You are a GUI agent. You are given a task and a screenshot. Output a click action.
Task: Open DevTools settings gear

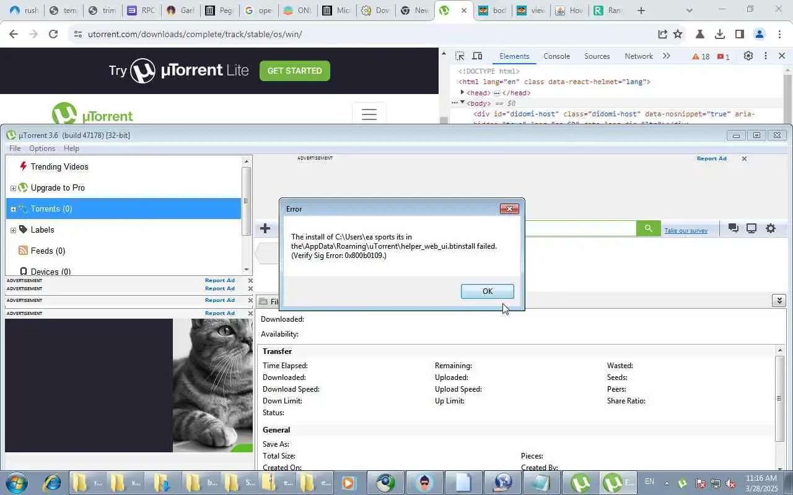pos(748,56)
